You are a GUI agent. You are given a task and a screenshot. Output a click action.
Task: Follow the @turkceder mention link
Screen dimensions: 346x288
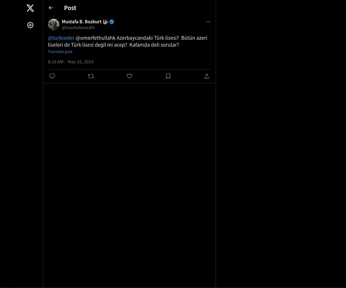pos(61,38)
